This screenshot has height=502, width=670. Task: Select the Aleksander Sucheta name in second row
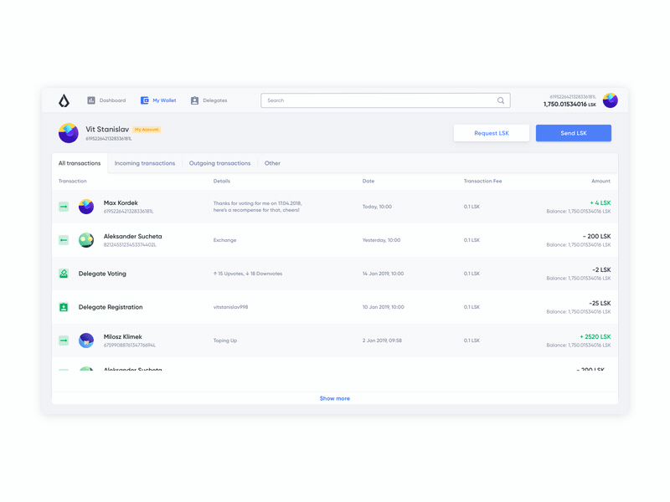(133, 236)
